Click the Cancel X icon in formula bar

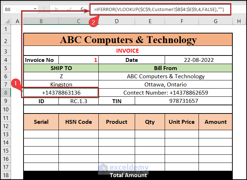pos(56,9)
